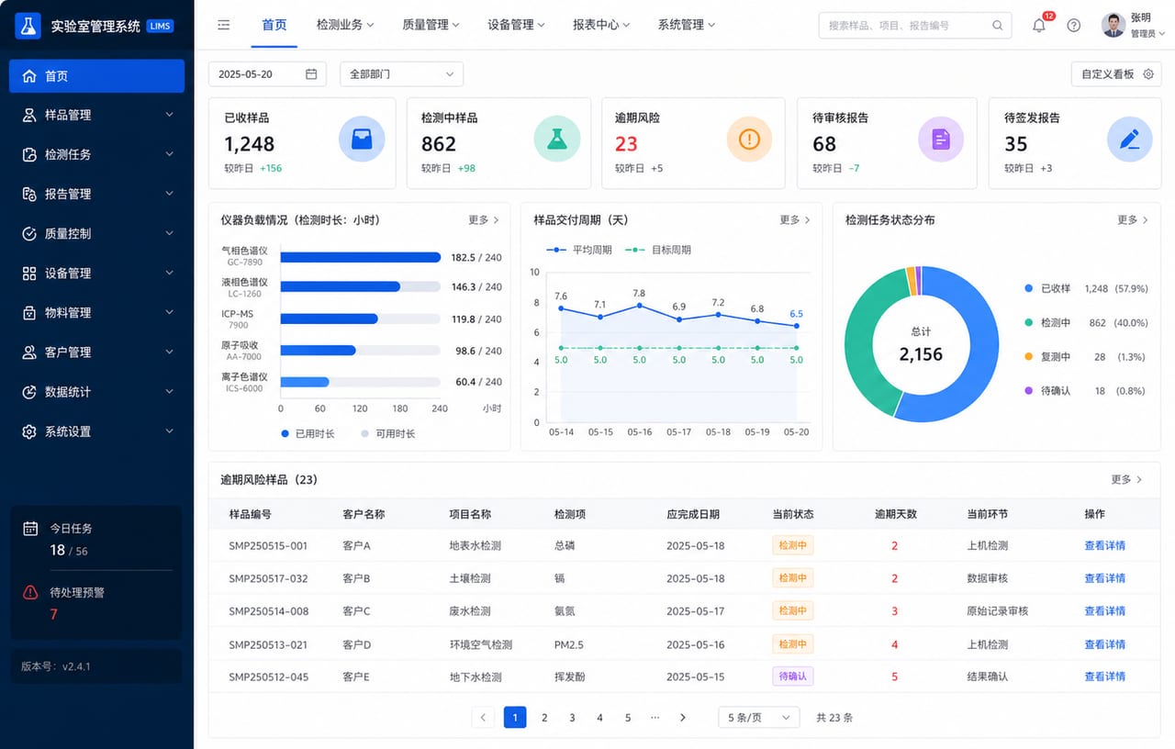Toggle 平均周期 series legend
1175x749 pixels.
tap(579, 250)
